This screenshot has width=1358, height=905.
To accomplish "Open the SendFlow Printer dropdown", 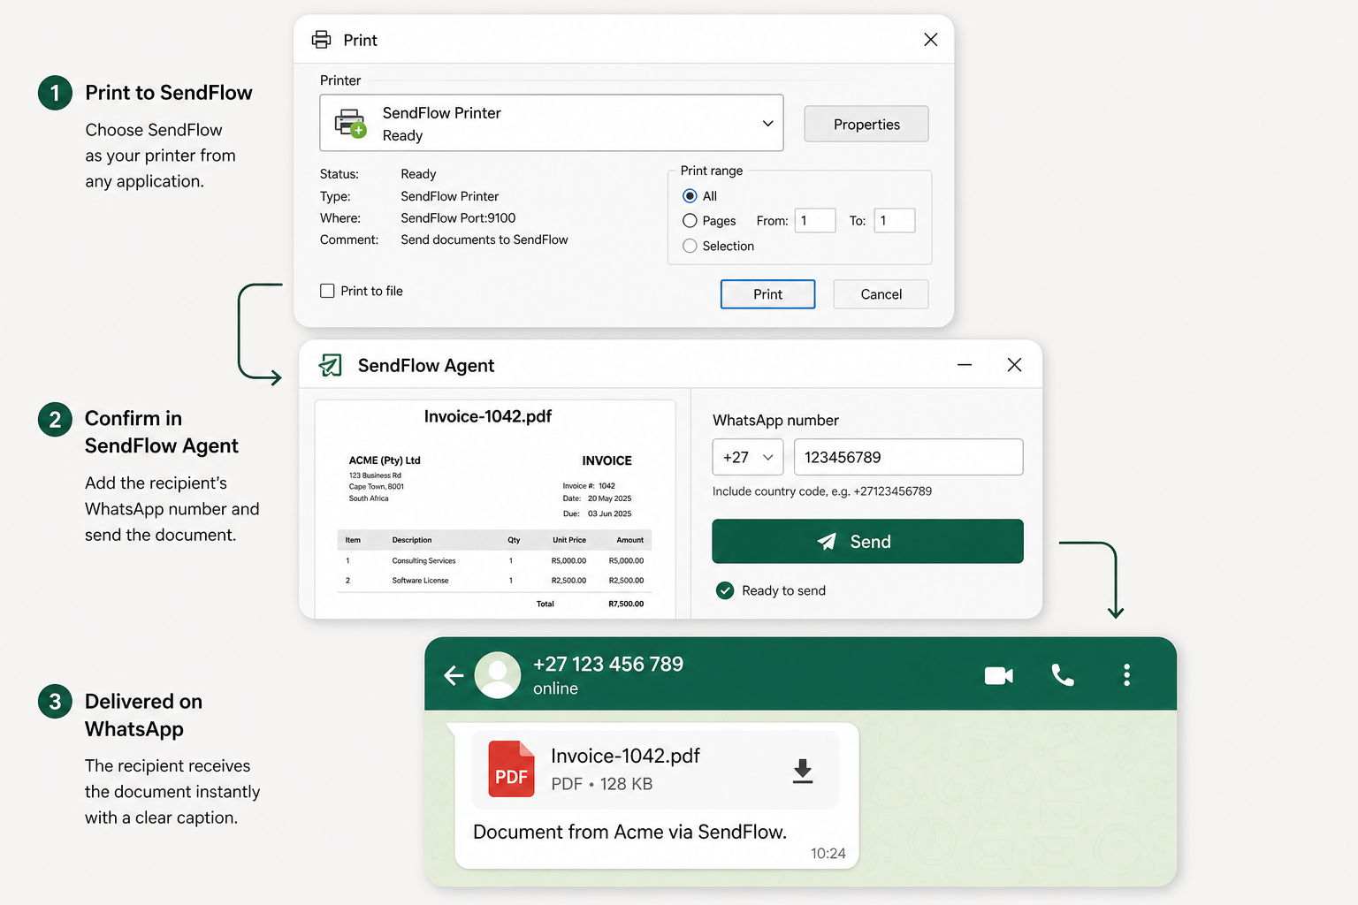I will pos(767,124).
